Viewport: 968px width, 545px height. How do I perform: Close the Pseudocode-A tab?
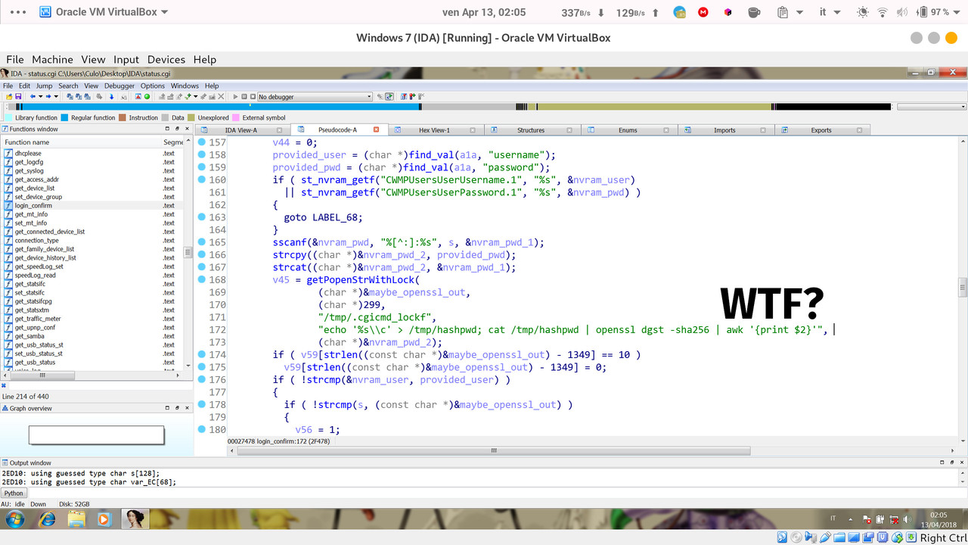pos(376,130)
